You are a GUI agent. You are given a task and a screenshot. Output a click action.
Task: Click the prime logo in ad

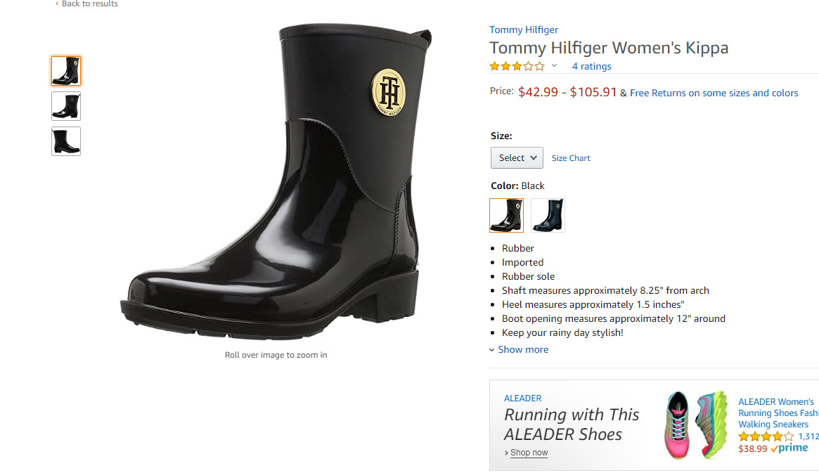coord(789,448)
